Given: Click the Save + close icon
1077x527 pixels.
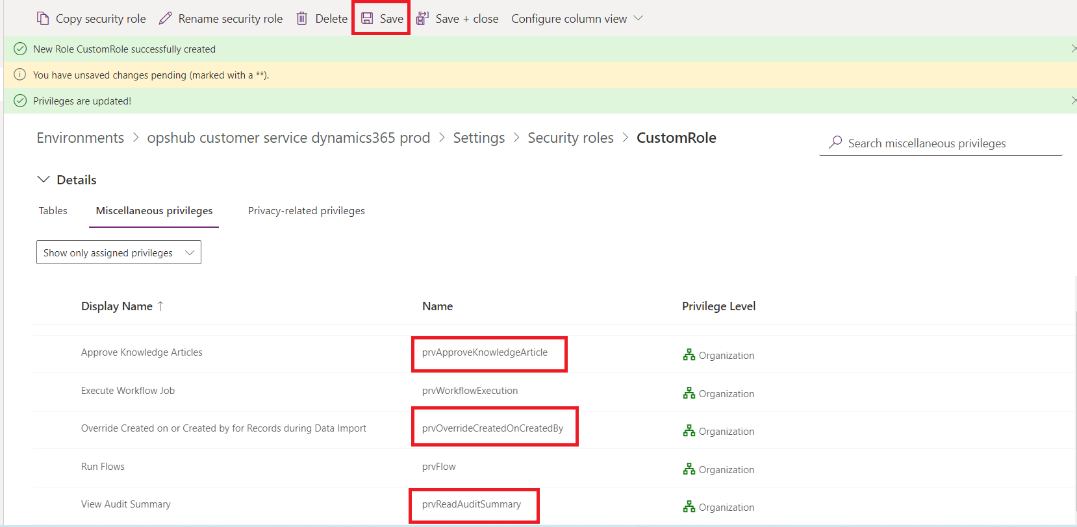Looking at the screenshot, I should click(422, 19).
